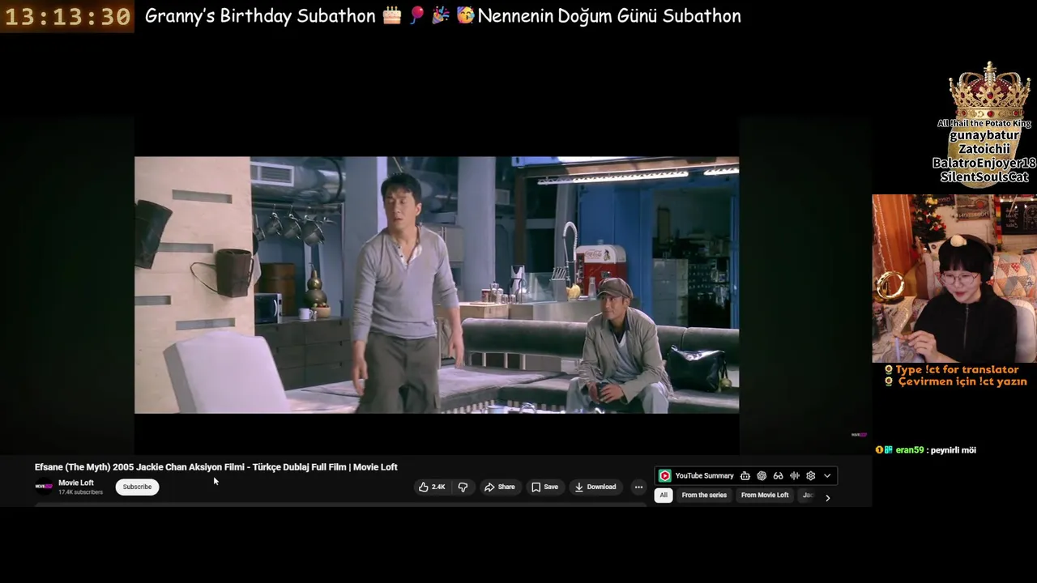This screenshot has width=1037, height=583.
Task: Open YouTube Summary settings gear
Action: point(810,476)
